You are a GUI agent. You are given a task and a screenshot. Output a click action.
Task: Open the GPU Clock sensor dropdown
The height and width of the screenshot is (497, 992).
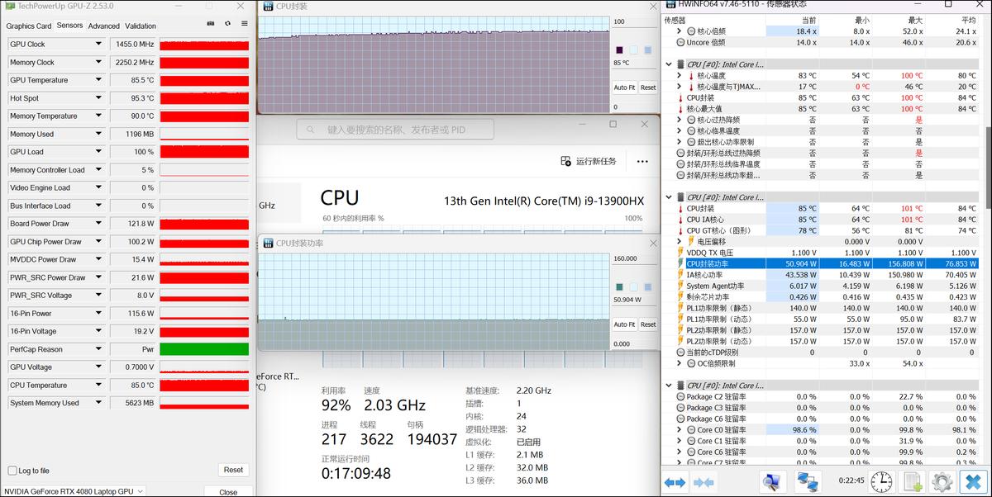click(x=99, y=45)
